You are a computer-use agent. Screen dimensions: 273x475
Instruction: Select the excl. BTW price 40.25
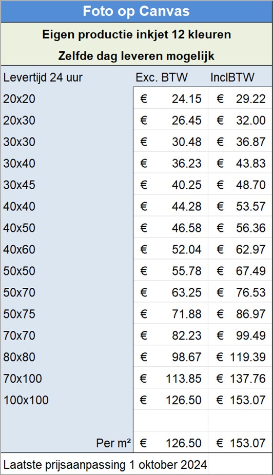(170, 185)
